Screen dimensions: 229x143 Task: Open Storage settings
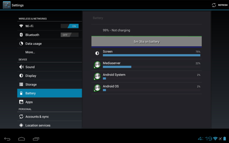point(49,84)
